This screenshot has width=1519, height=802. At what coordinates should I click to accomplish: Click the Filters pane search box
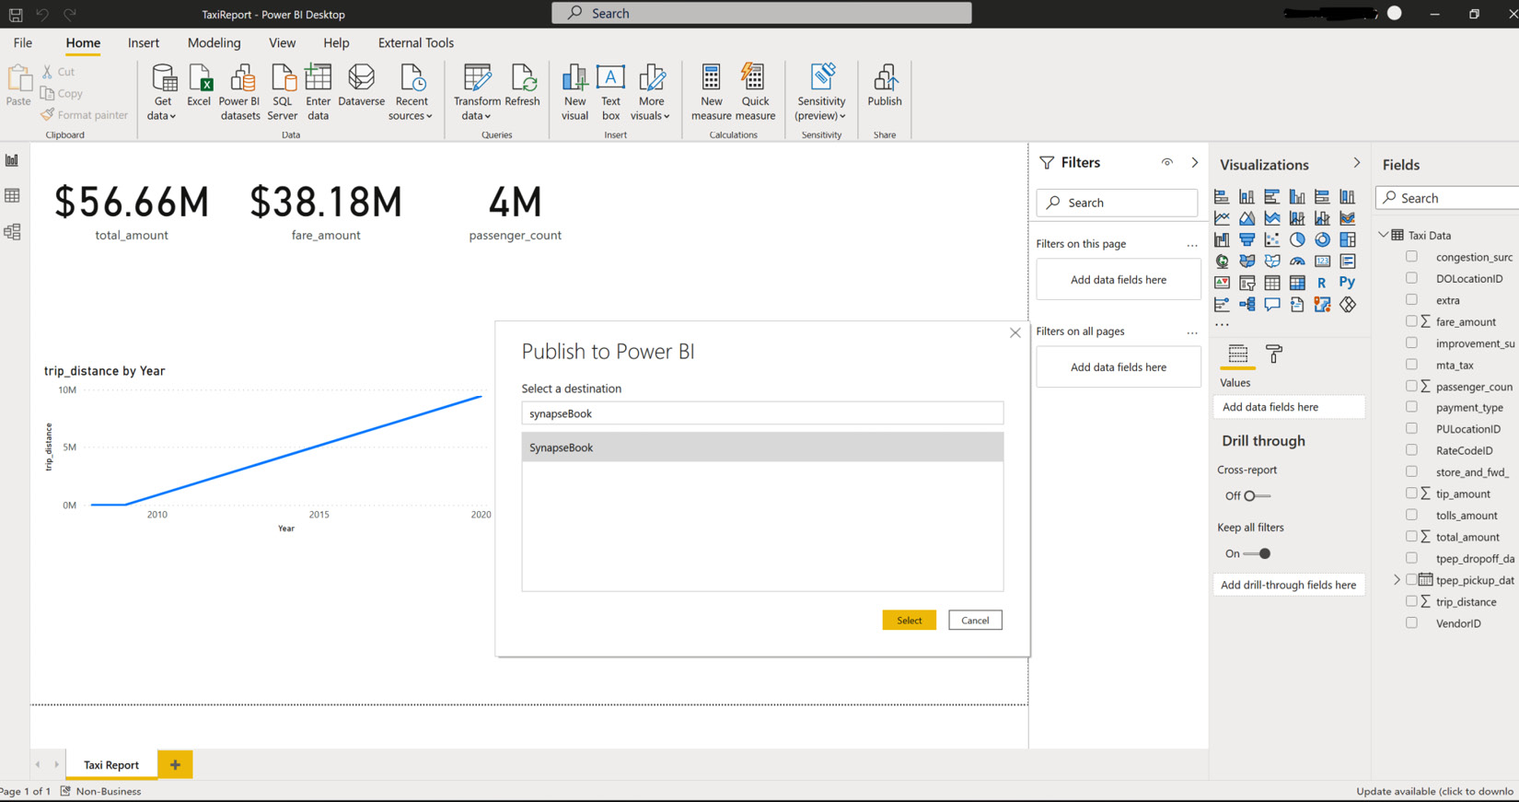[x=1117, y=203]
